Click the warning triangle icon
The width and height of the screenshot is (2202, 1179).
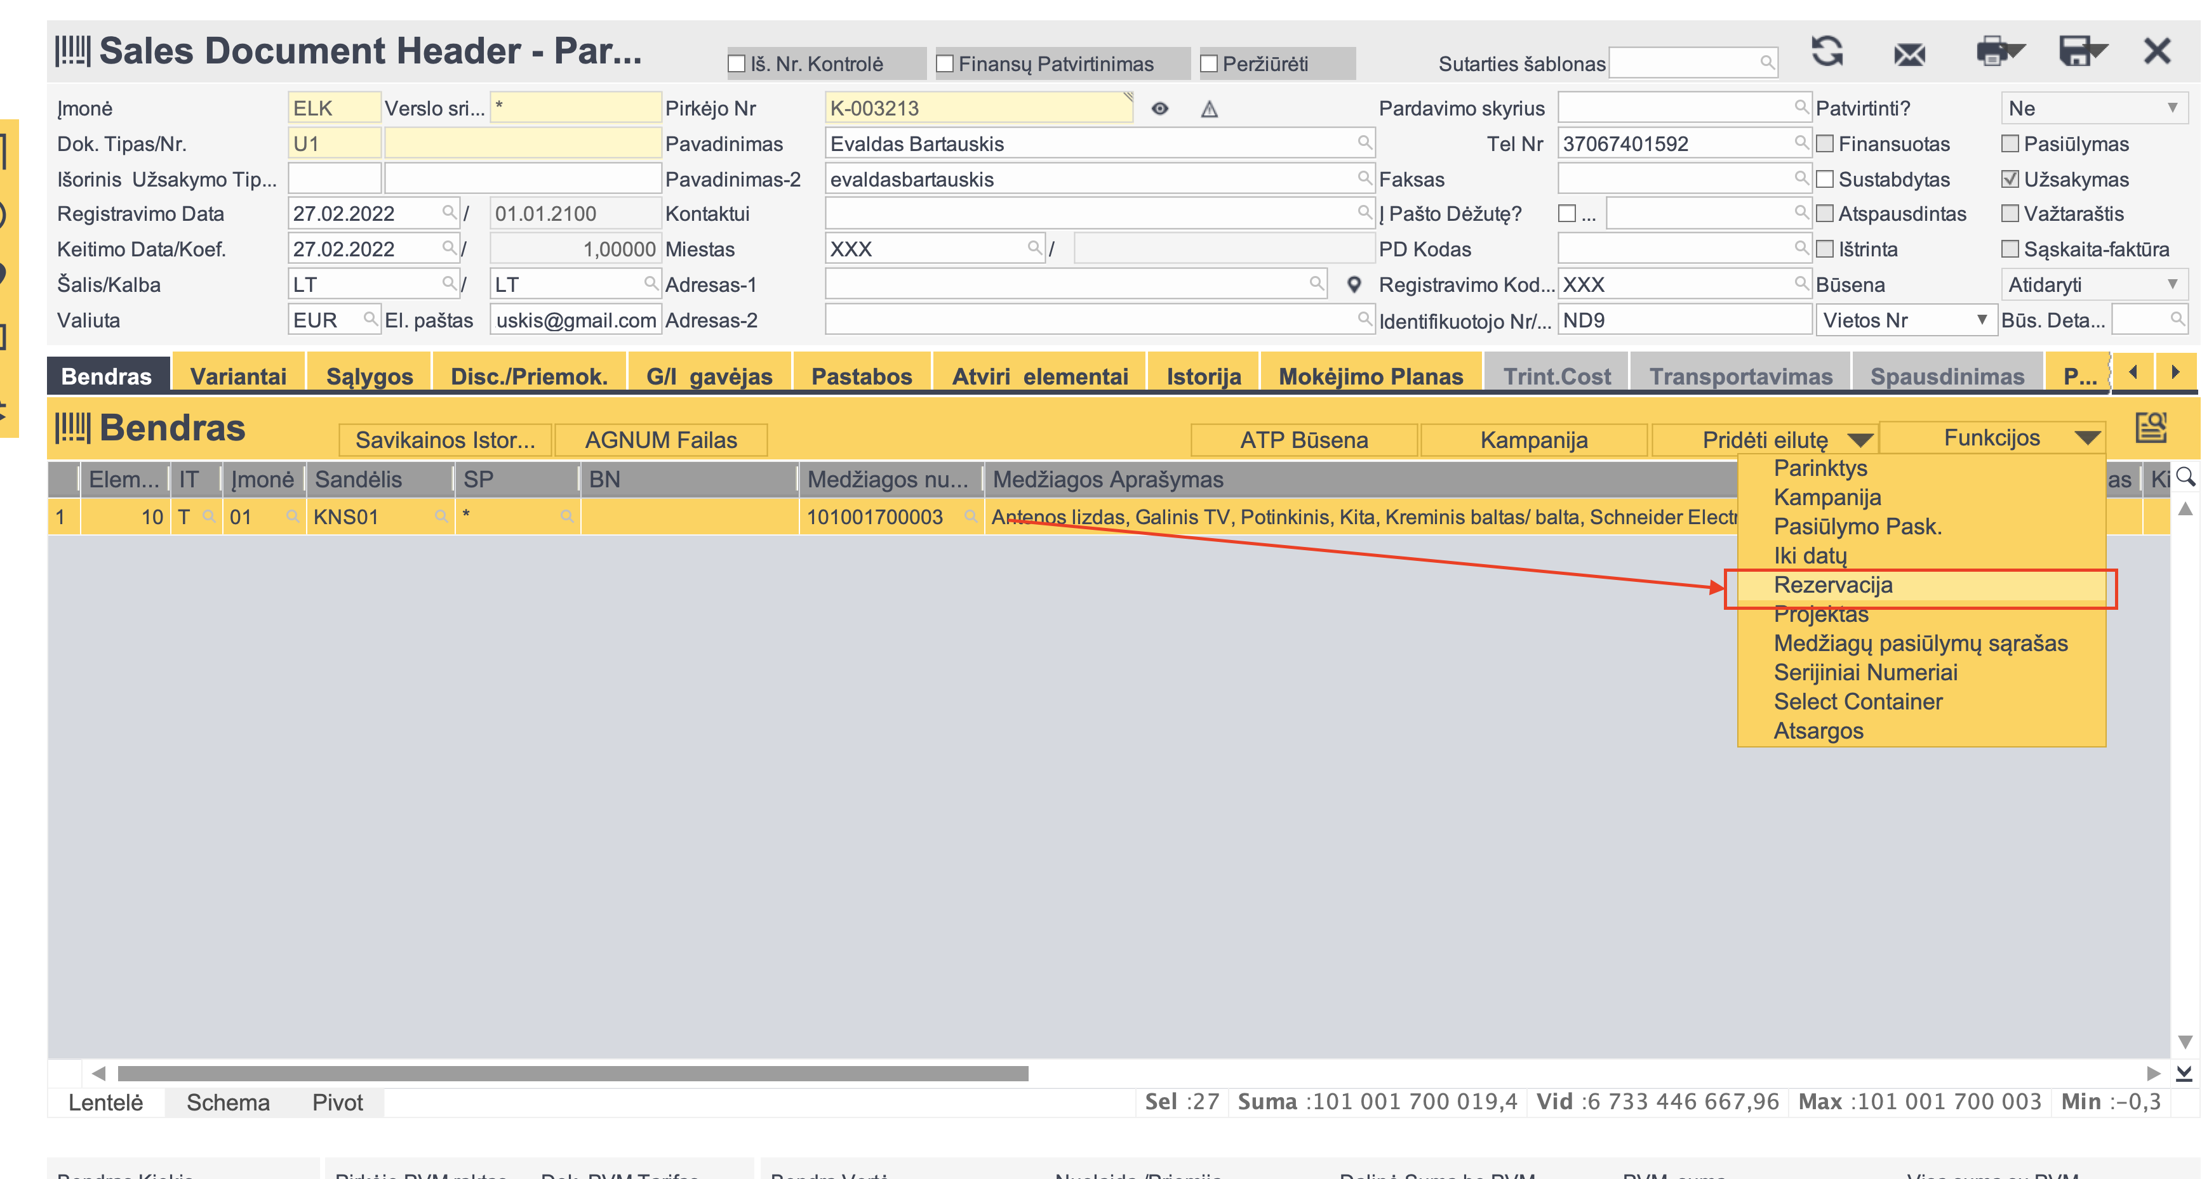pyautogui.click(x=1209, y=109)
